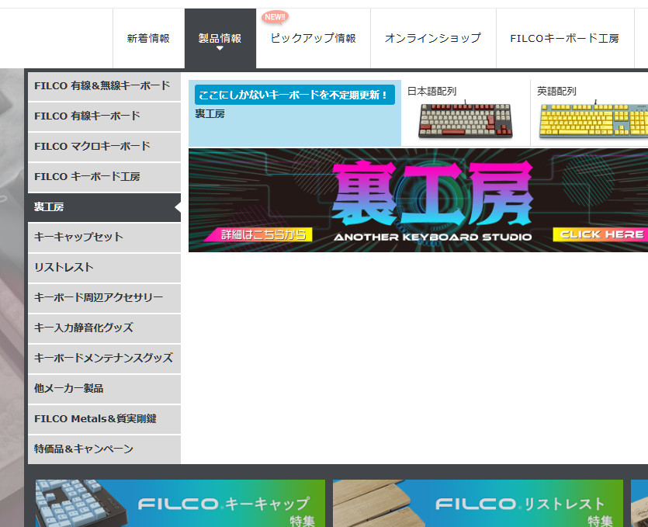Select キーボードメンテナンスグッズ category

(x=104, y=358)
